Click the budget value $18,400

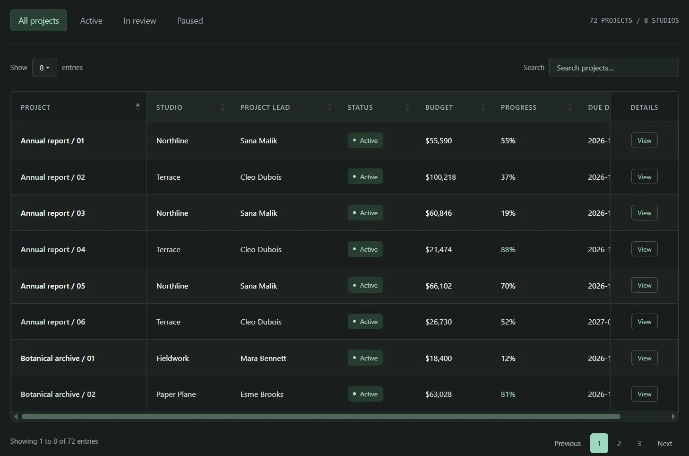(x=439, y=358)
